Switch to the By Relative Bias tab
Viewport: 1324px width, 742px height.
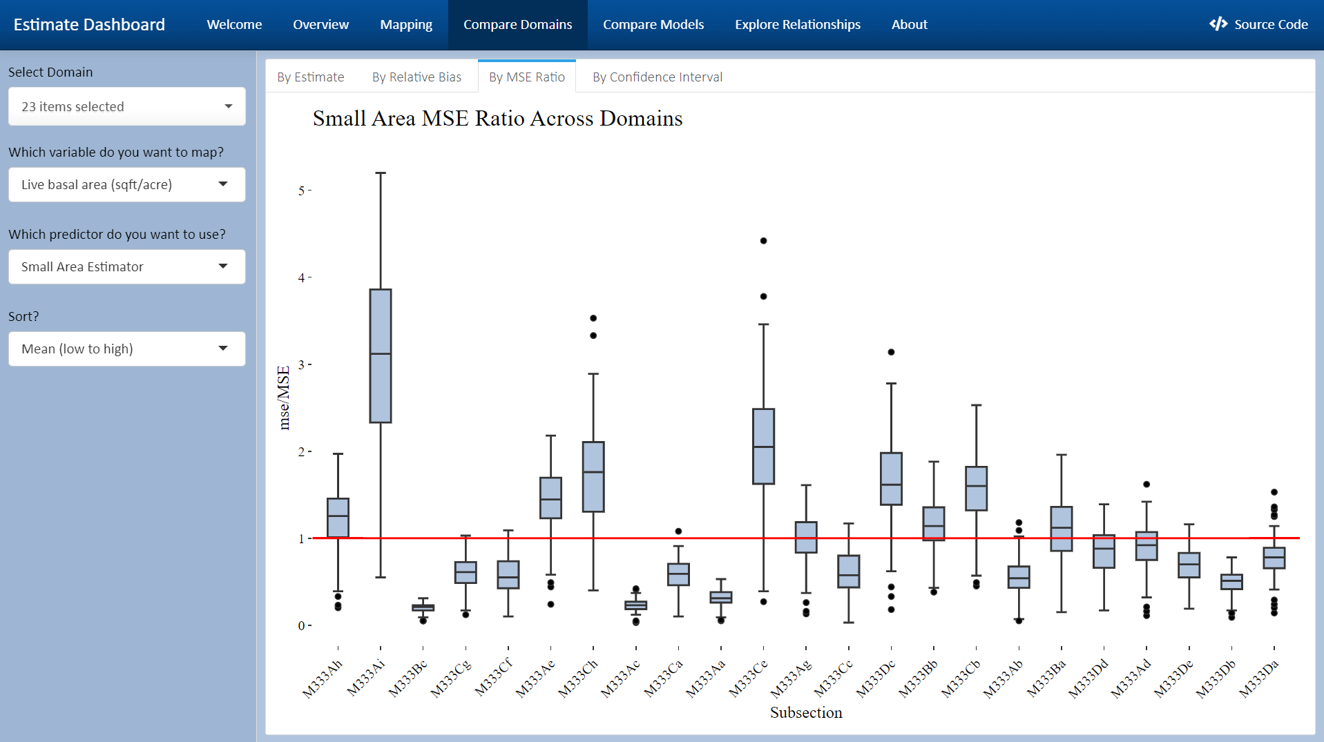416,77
